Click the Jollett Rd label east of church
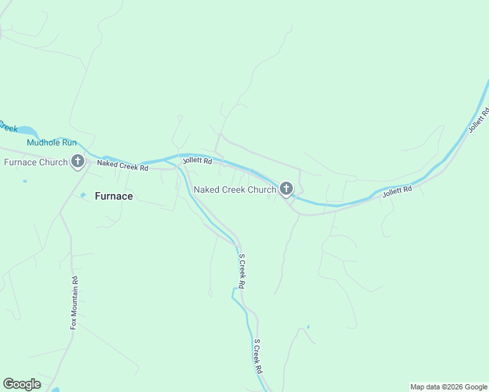The width and height of the screenshot is (489, 392). (397, 191)
